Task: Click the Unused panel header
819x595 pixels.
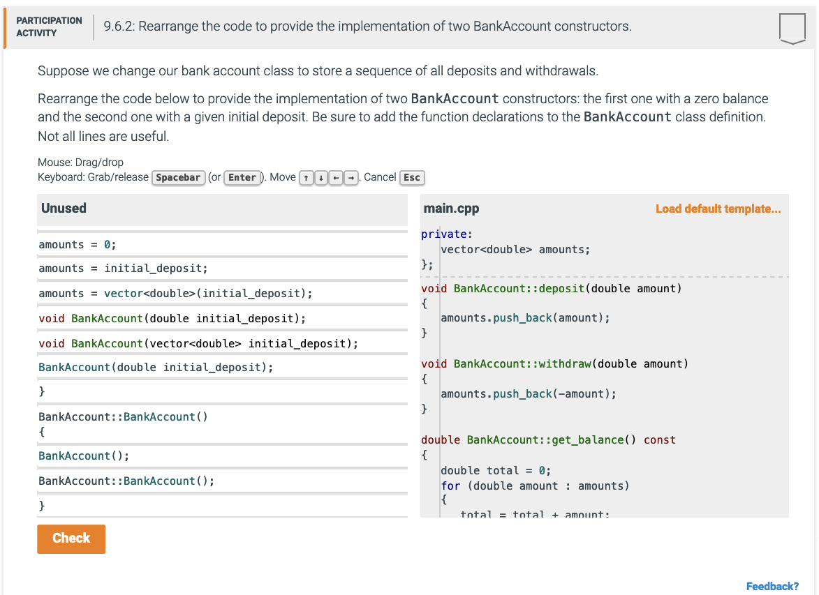Action: click(64, 209)
